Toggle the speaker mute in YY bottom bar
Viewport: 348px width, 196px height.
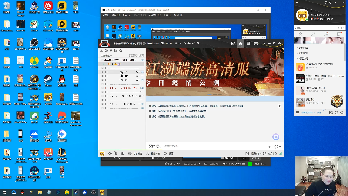pos(110,154)
